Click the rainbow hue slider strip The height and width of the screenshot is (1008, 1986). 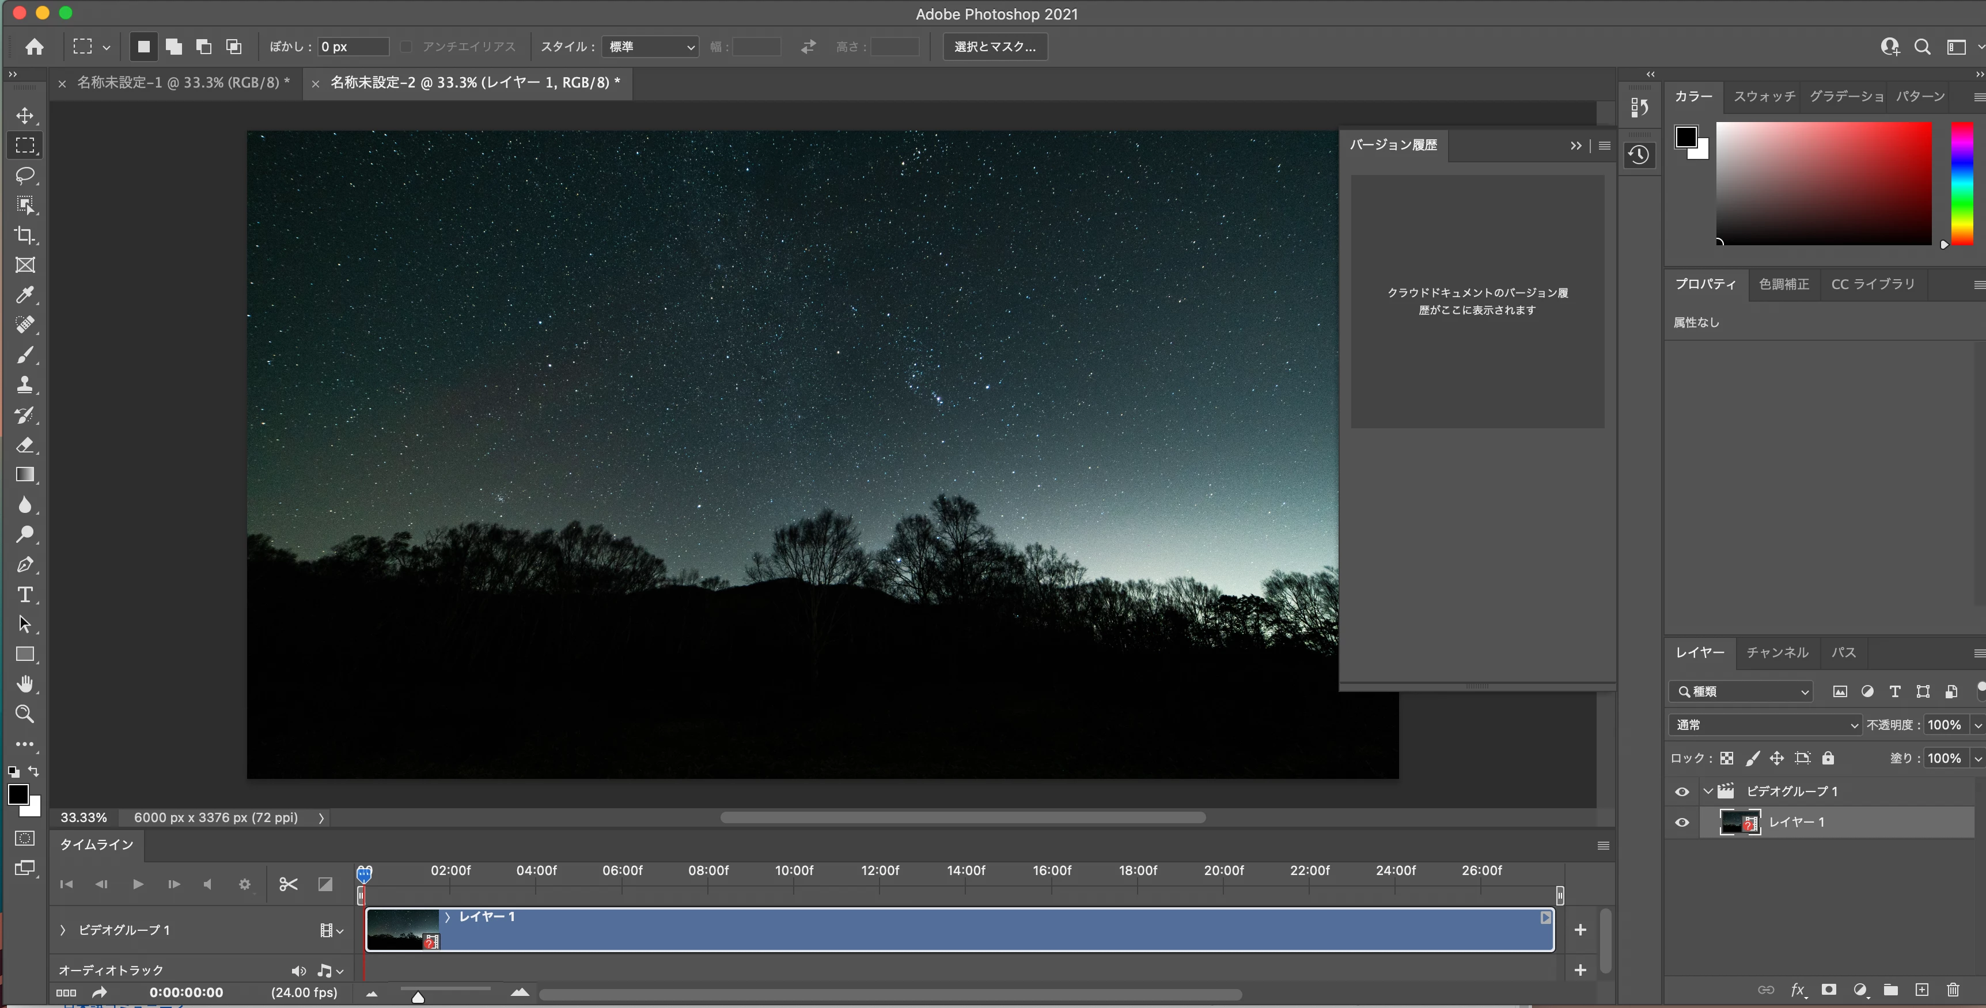click(1961, 184)
